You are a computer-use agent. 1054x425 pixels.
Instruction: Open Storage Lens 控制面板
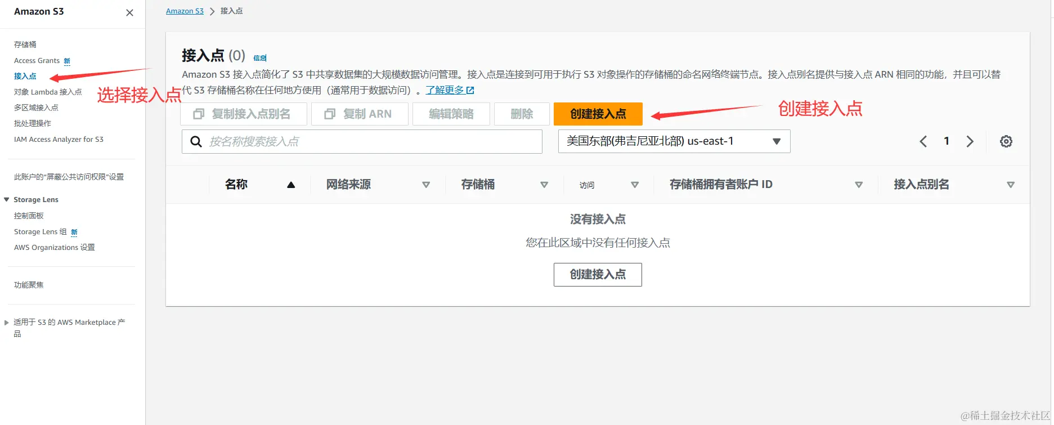coord(29,216)
